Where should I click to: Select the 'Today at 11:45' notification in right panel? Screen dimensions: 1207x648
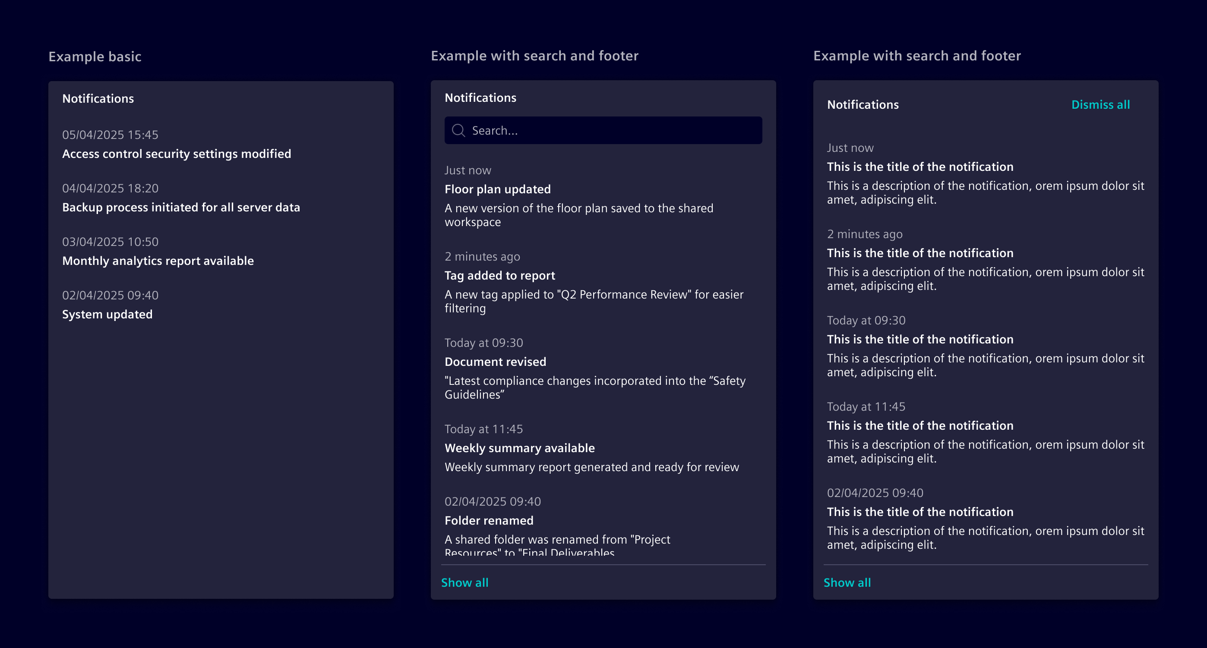[x=920, y=425]
